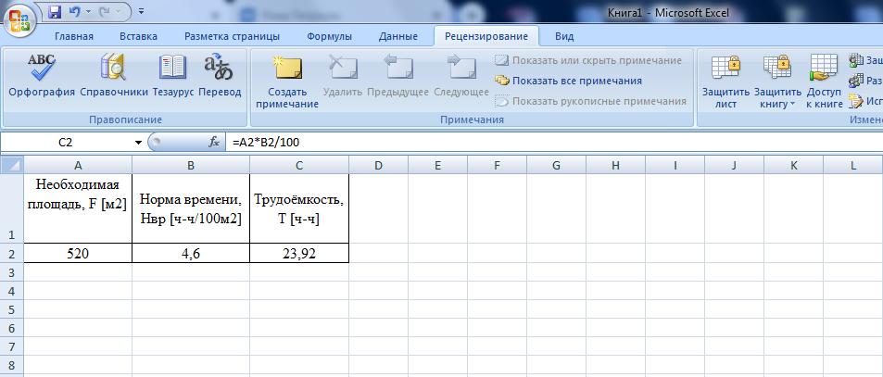883x377 pixels.
Task: Open the Разметка страницы tab
Action: tap(232, 36)
